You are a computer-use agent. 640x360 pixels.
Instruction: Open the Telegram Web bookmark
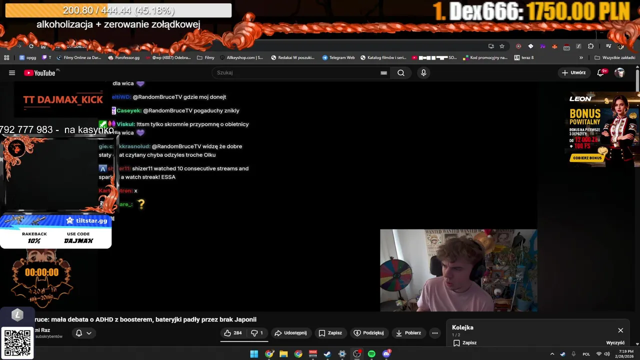click(x=338, y=57)
